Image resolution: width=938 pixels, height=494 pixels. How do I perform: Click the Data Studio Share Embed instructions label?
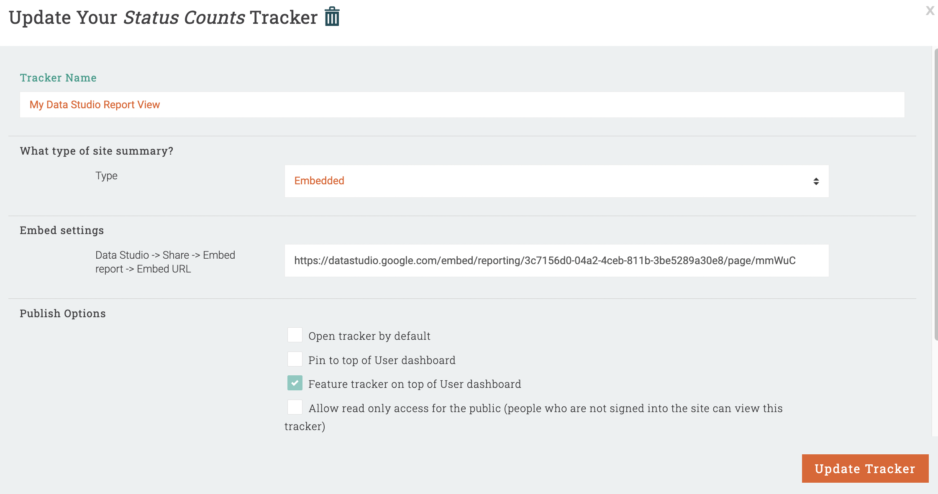165,262
